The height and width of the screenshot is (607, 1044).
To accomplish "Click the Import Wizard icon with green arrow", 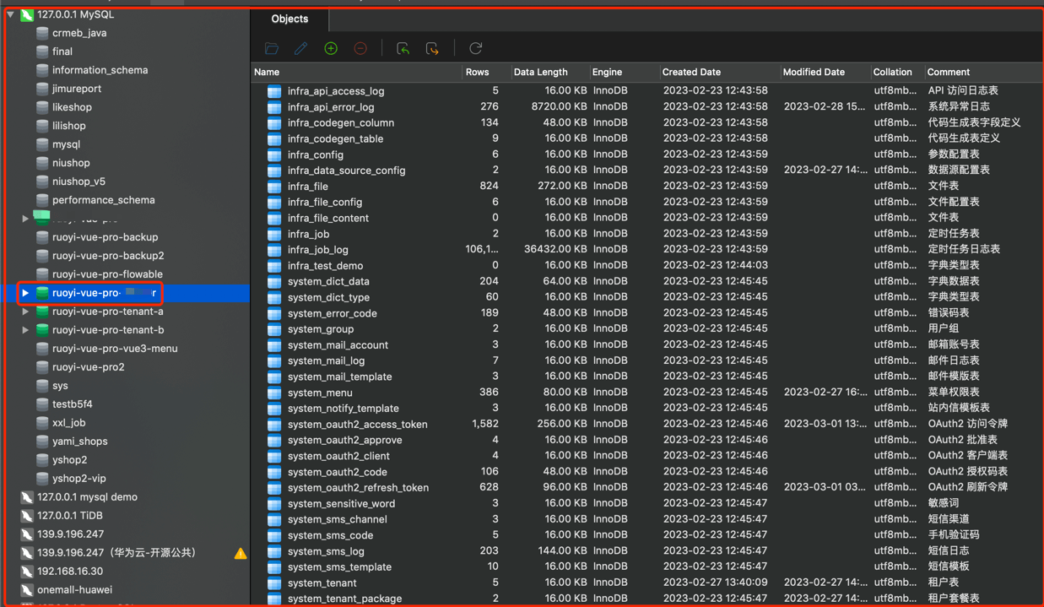I will [x=403, y=49].
